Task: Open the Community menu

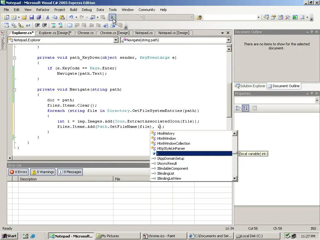Action: point(147,10)
